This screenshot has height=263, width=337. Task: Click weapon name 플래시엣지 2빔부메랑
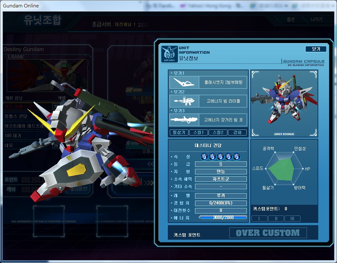(x=223, y=82)
